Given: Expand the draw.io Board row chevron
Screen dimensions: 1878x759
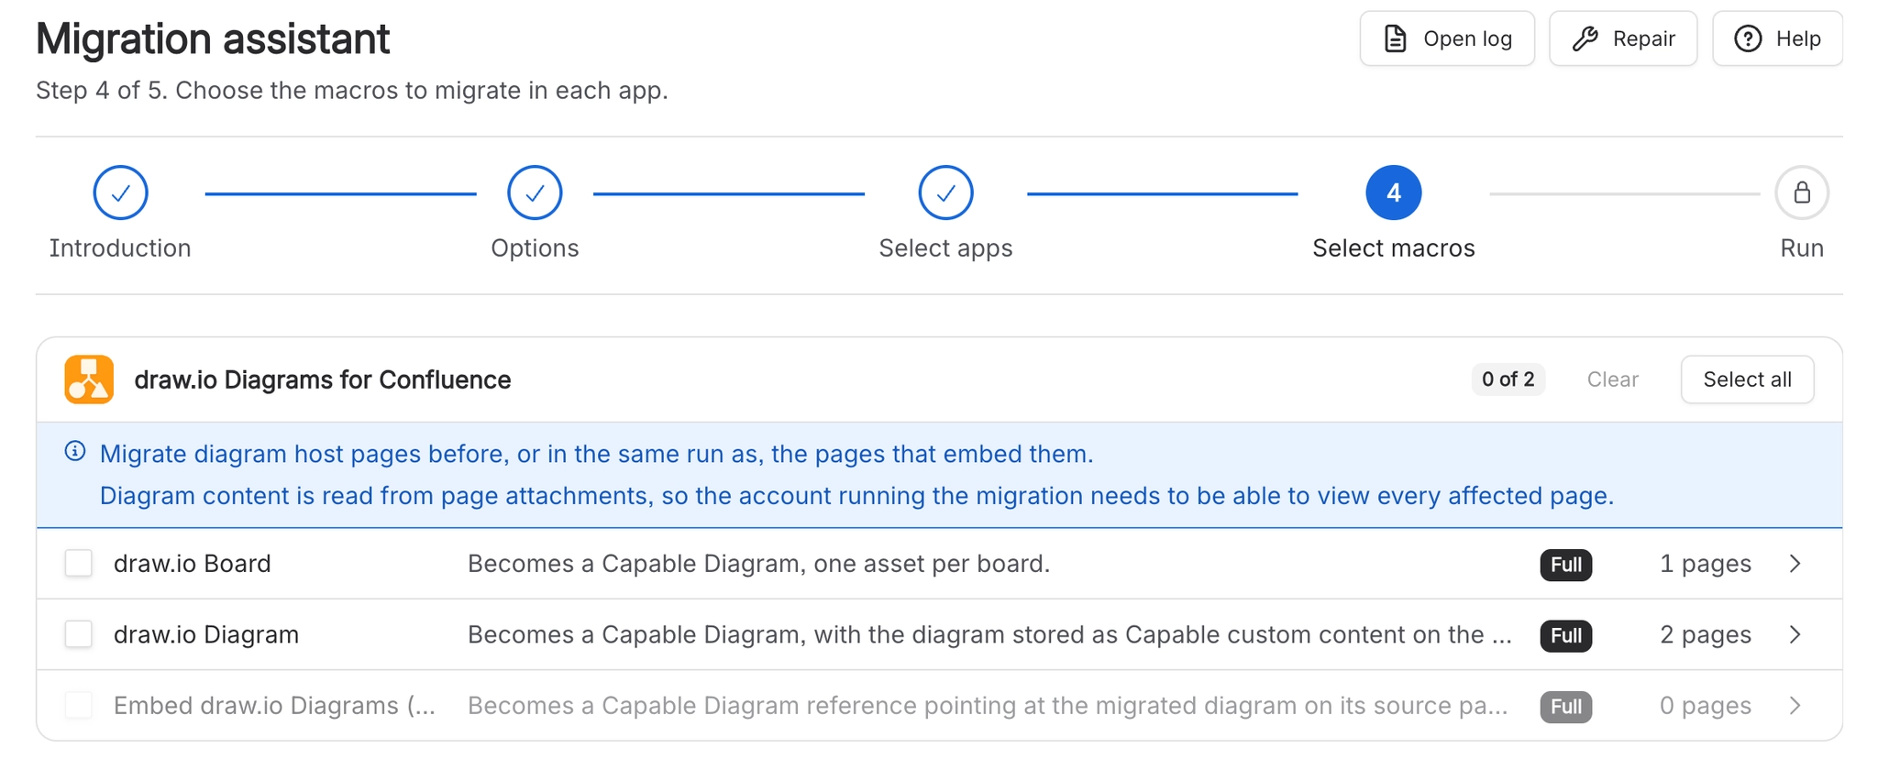Looking at the screenshot, I should tap(1795, 563).
